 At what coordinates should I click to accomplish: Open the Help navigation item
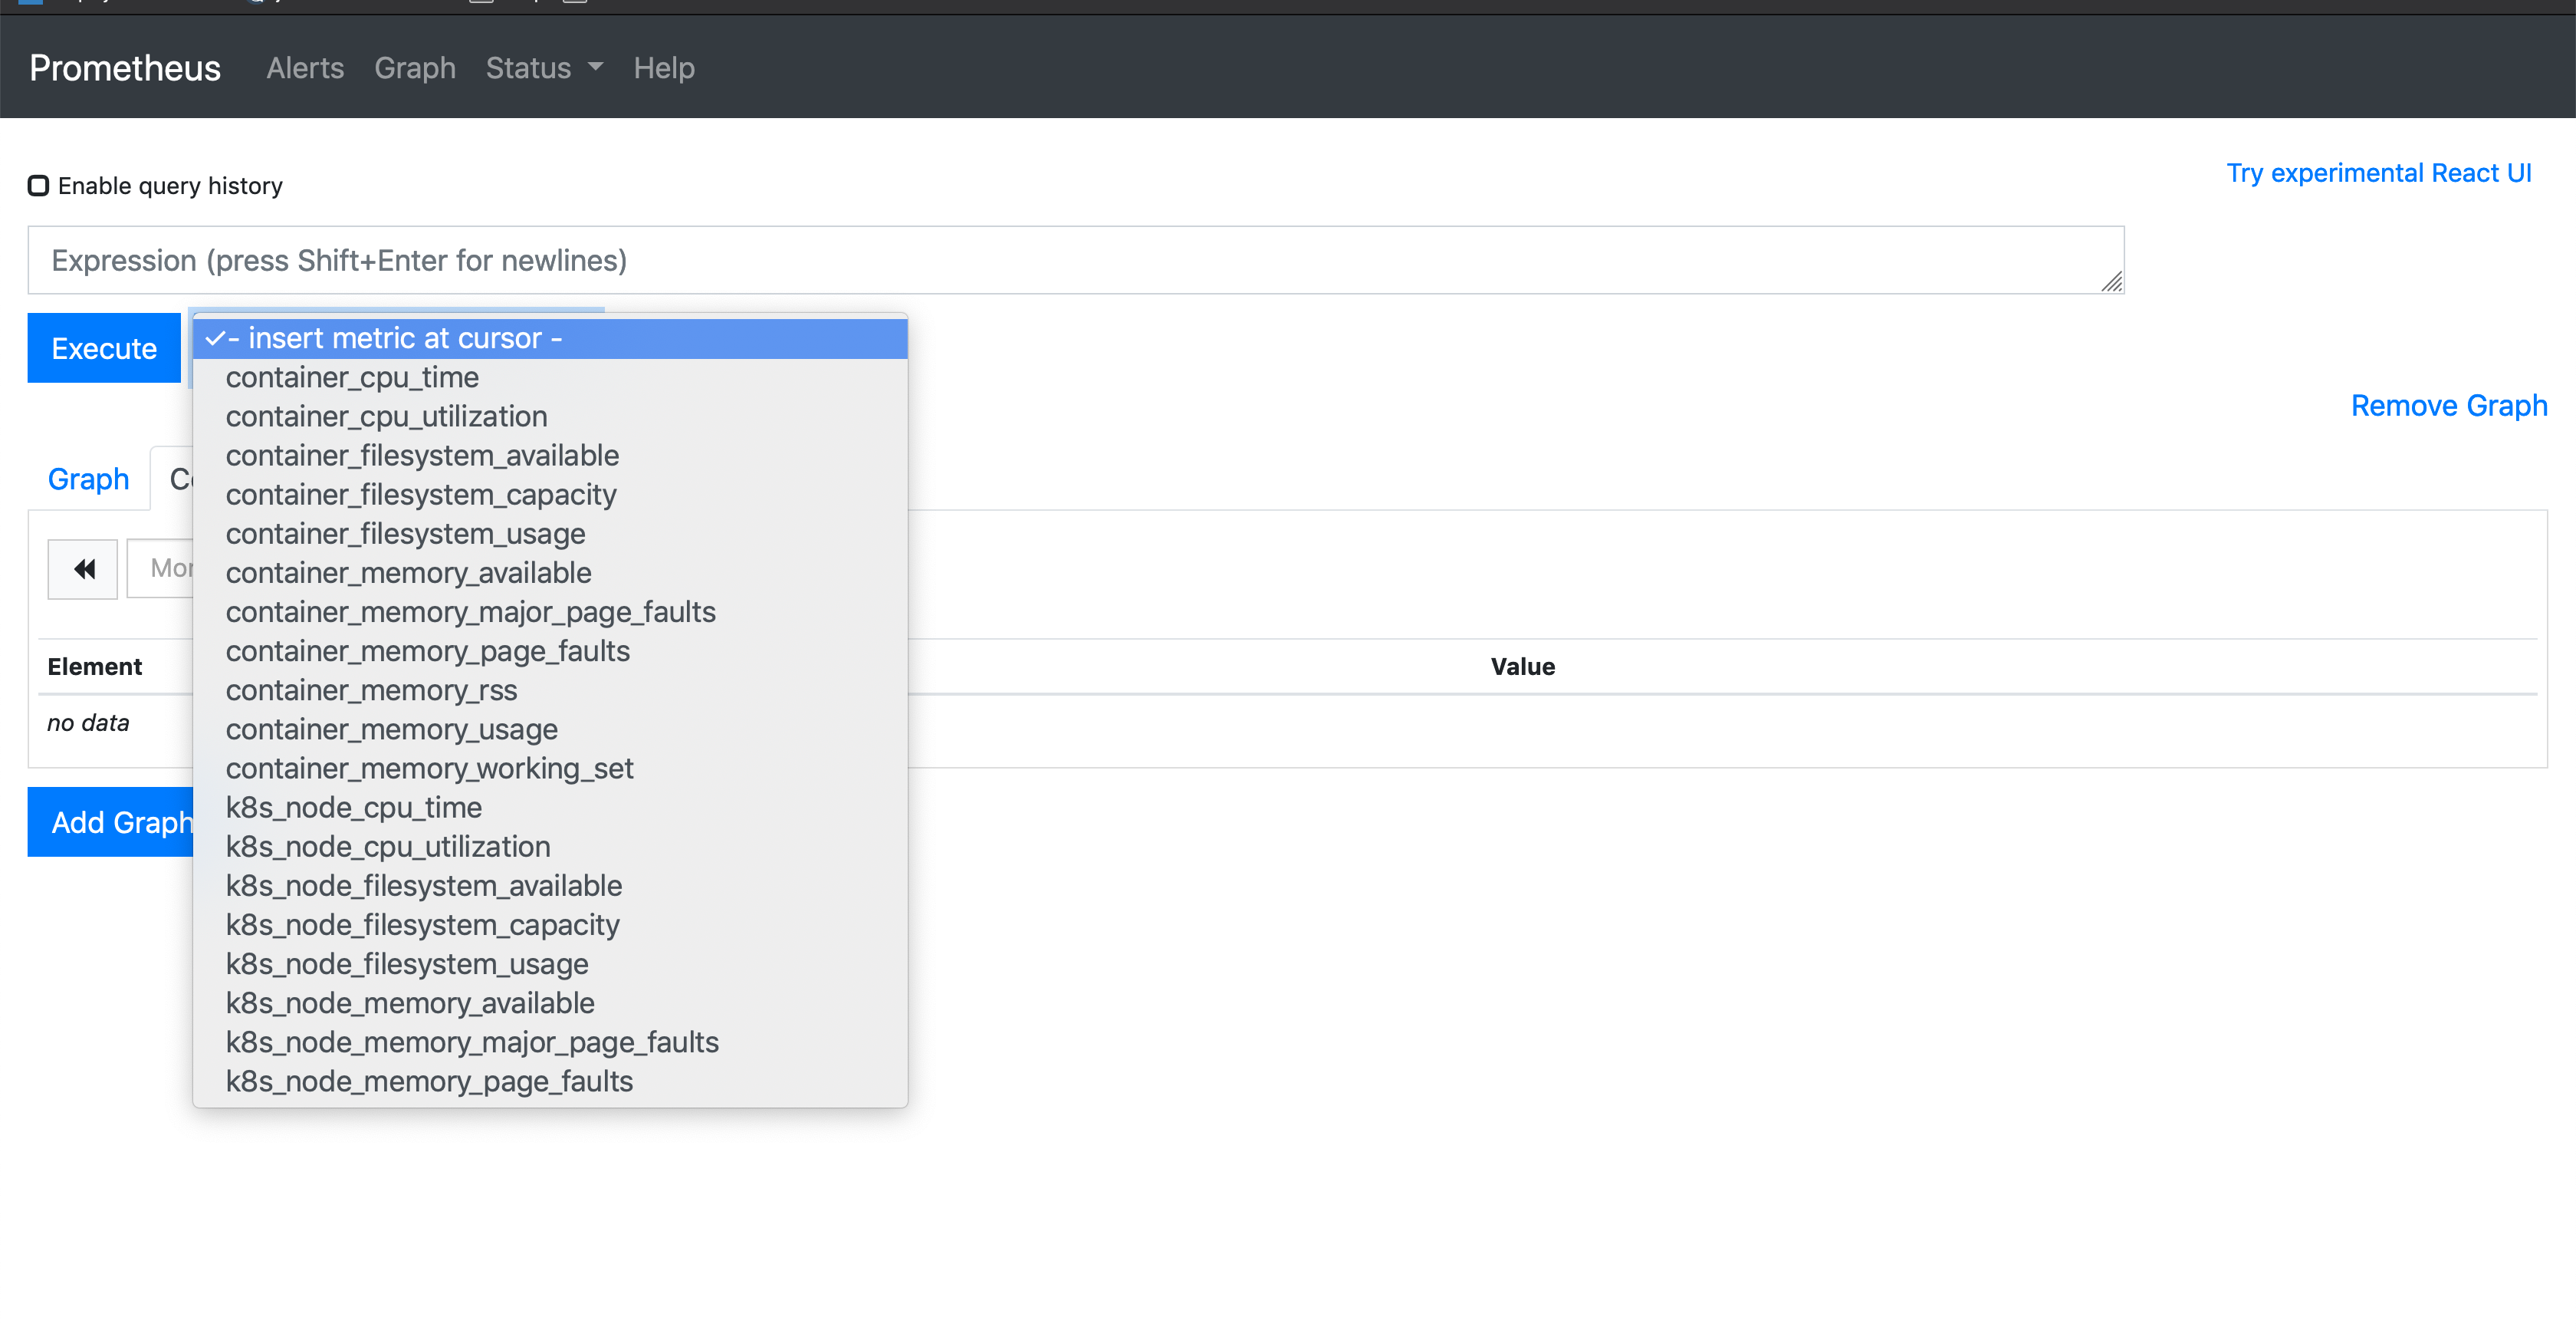pos(664,68)
